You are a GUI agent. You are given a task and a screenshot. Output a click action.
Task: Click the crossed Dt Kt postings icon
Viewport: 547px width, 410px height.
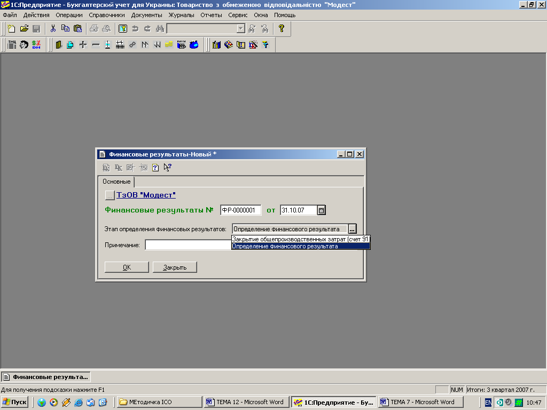253,45
